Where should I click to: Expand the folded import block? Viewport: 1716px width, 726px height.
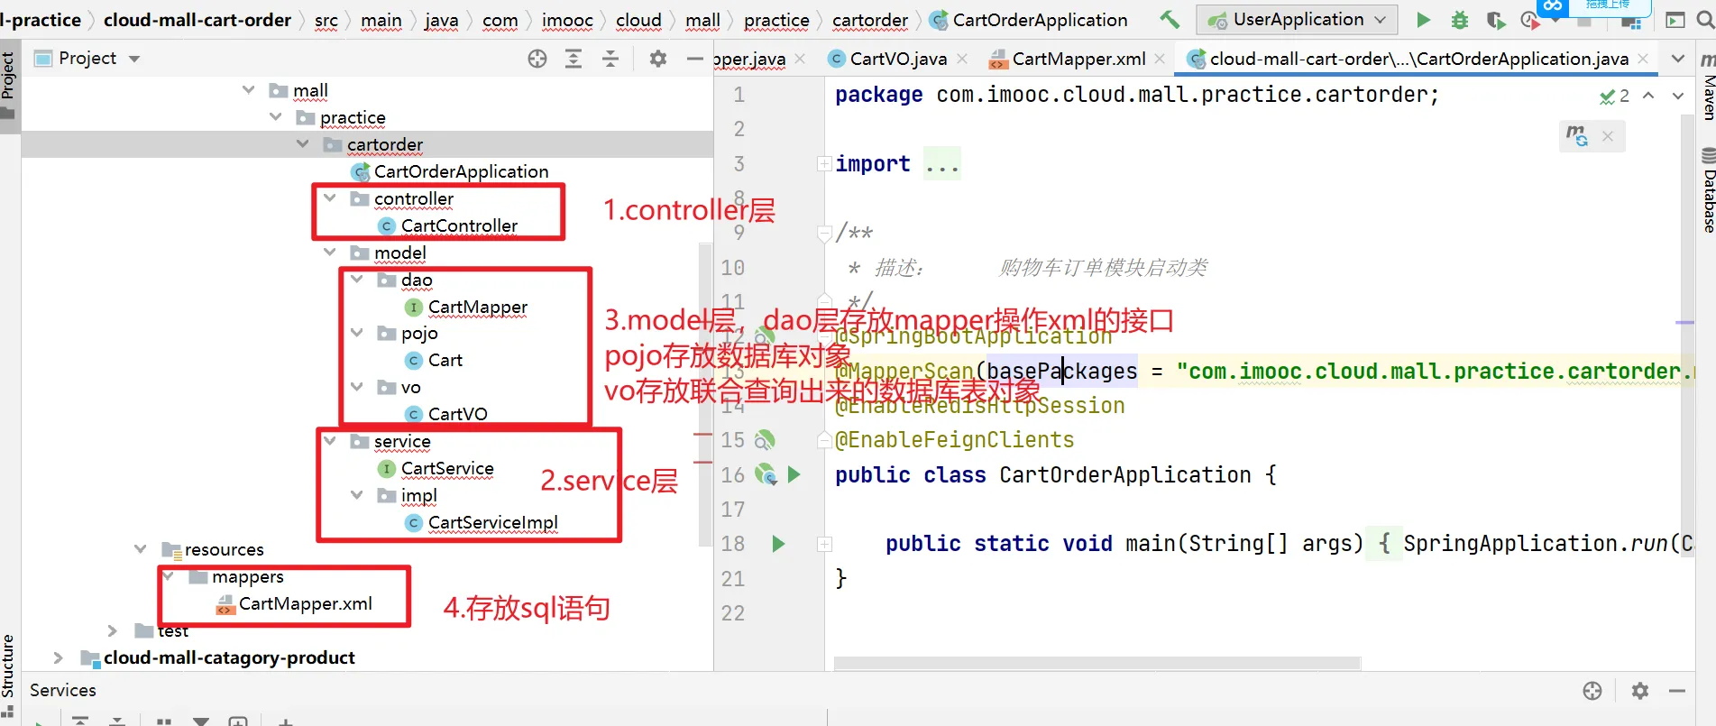click(824, 164)
